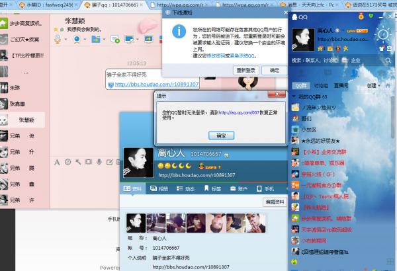397x271 pixels.
Task: Open 账户 tab in profile card
Action: [x=239, y=188]
